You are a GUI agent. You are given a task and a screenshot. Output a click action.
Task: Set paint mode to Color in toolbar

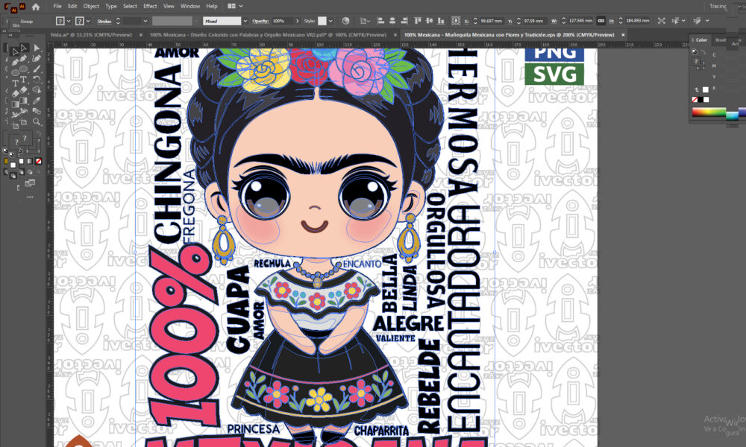pos(22,162)
